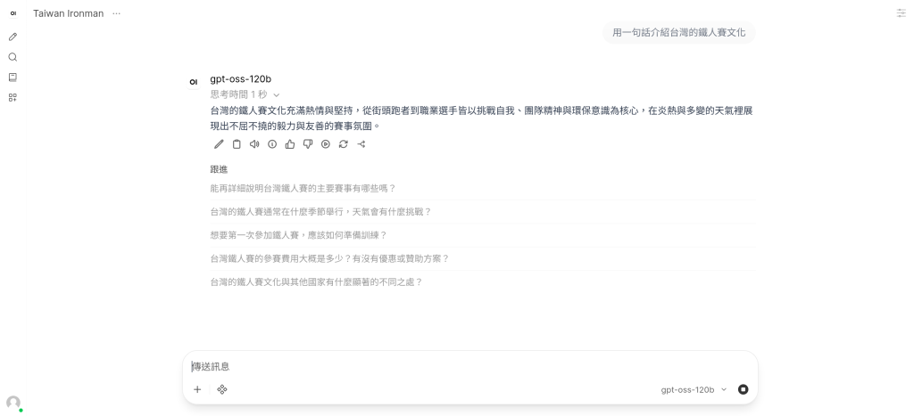Give the response a thumbs up

(x=290, y=144)
